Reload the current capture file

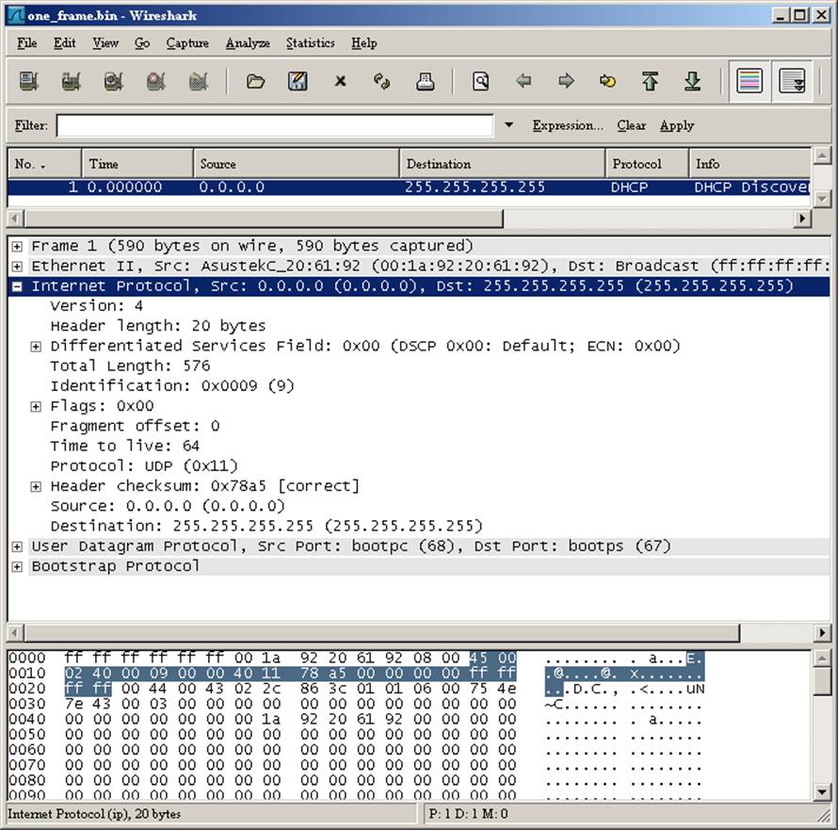[x=382, y=81]
